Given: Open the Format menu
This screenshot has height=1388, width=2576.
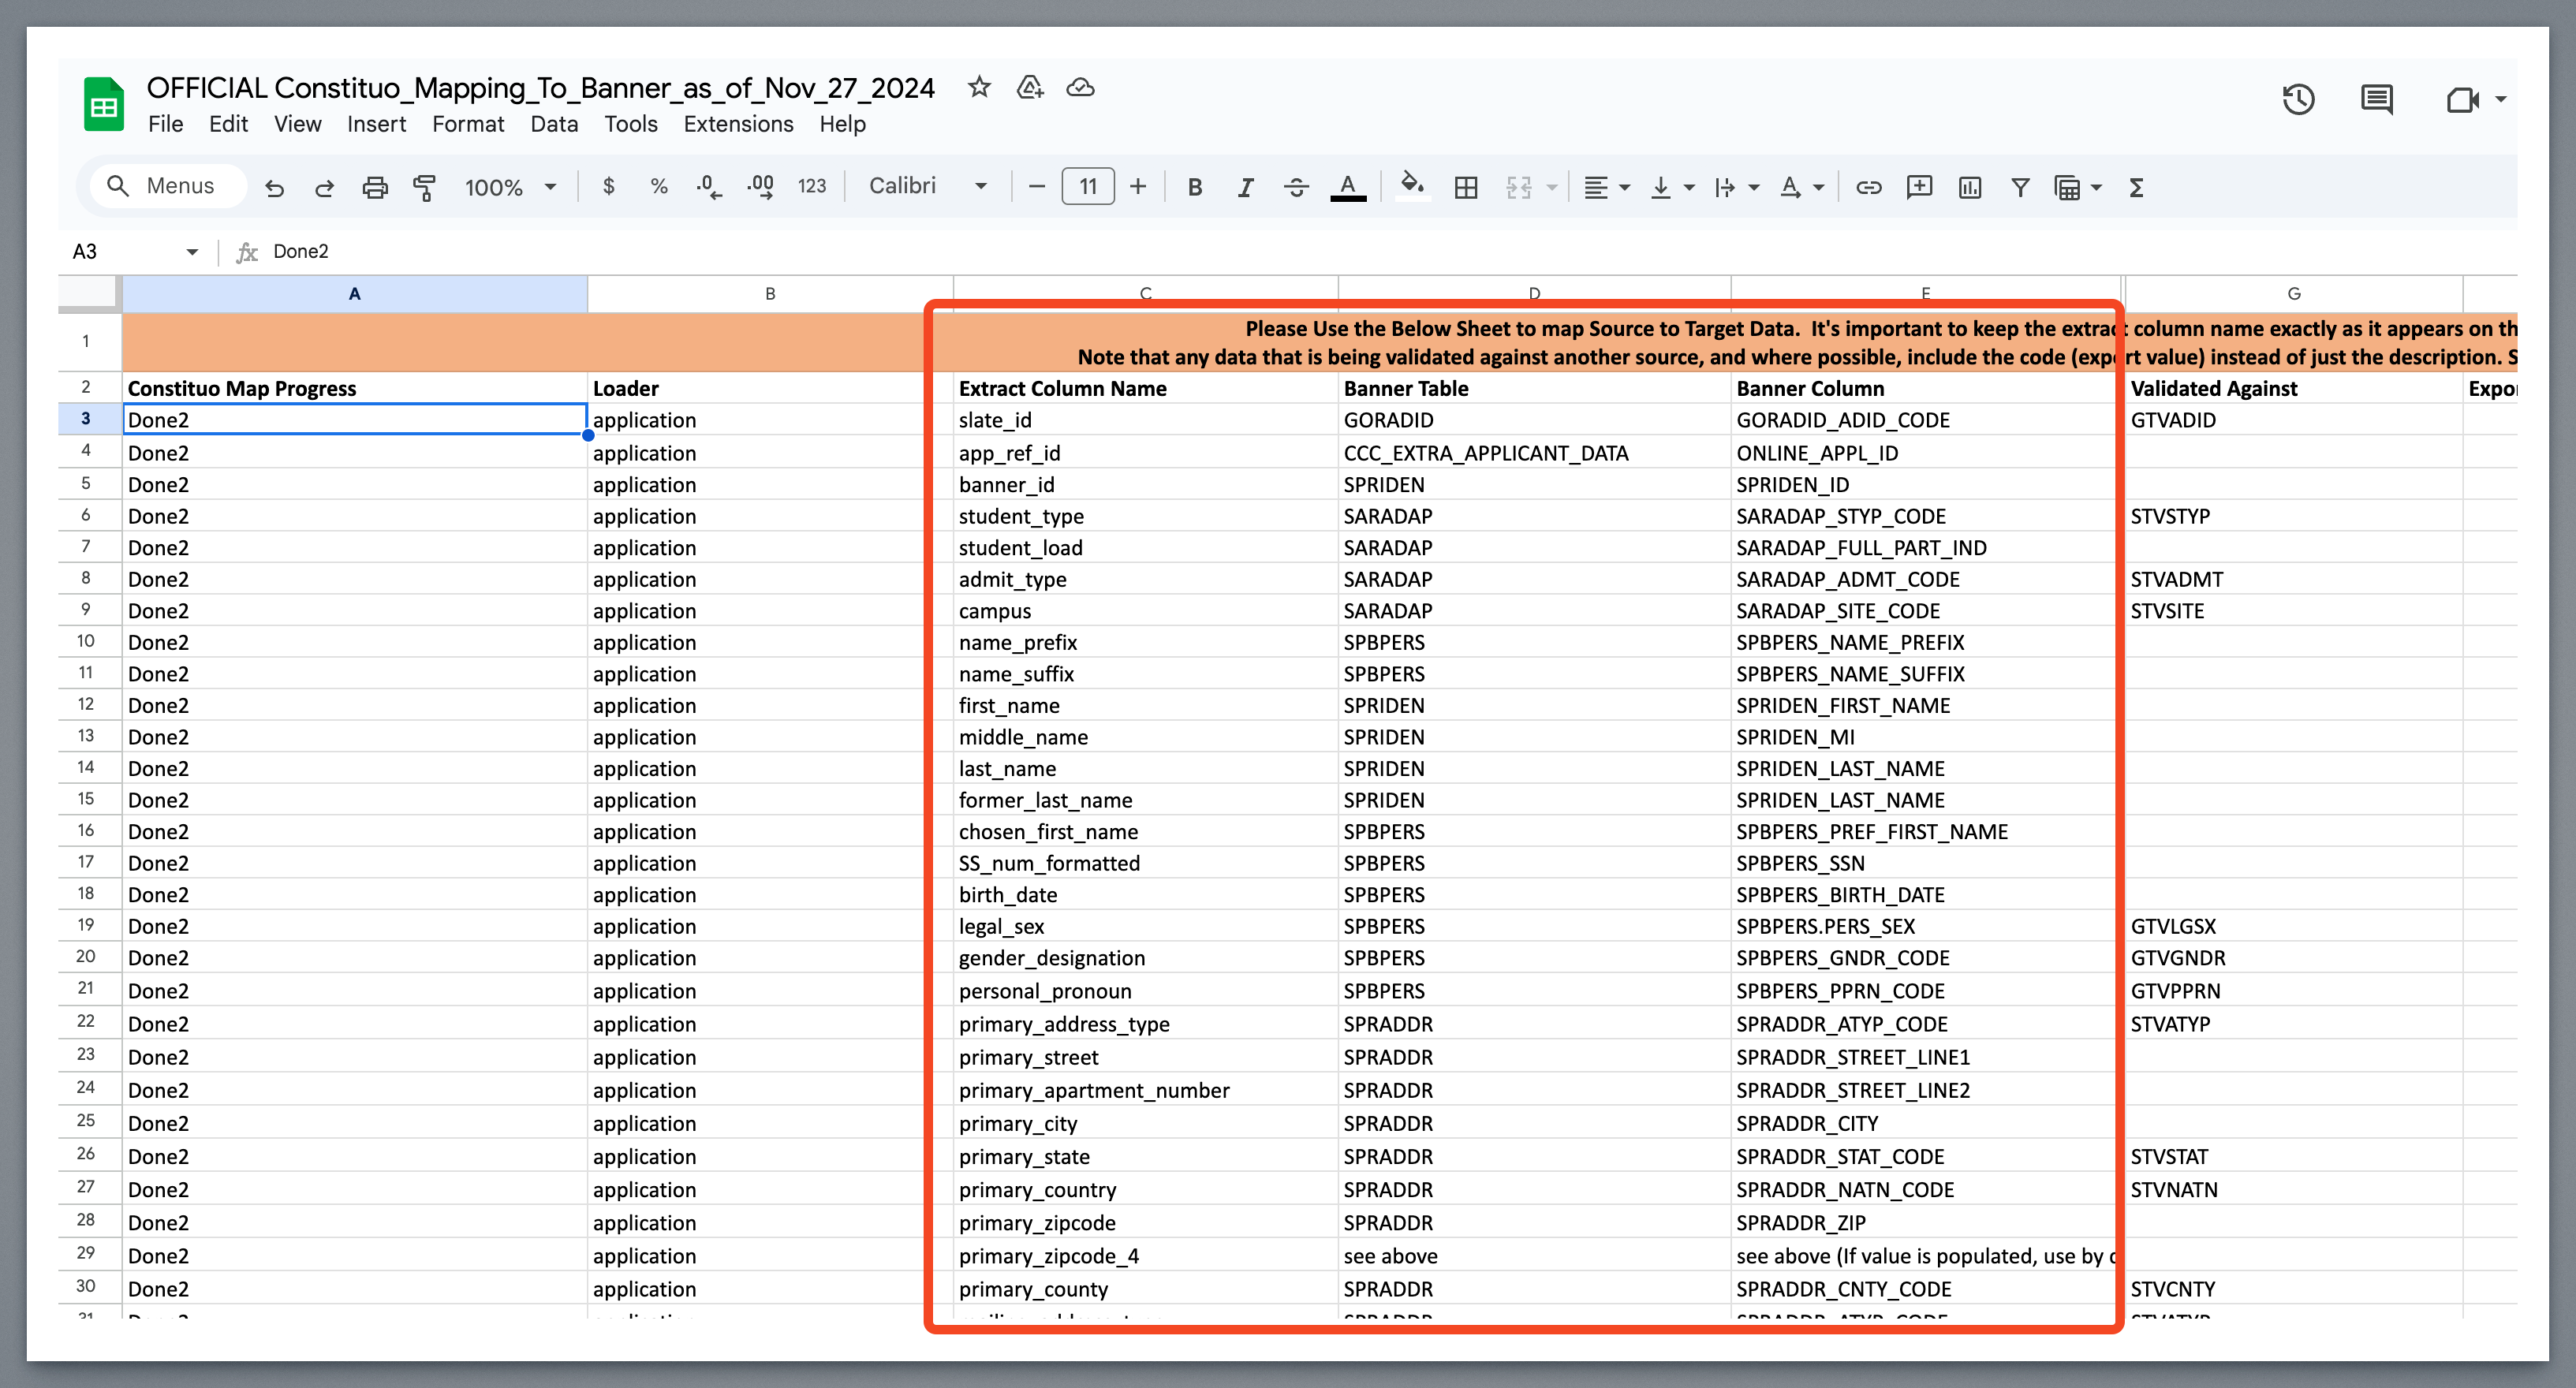Looking at the screenshot, I should [x=468, y=124].
